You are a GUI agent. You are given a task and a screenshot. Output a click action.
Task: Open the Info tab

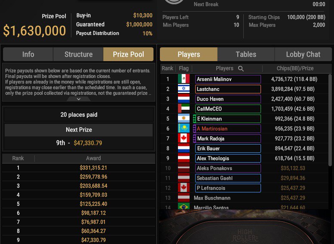click(28, 54)
